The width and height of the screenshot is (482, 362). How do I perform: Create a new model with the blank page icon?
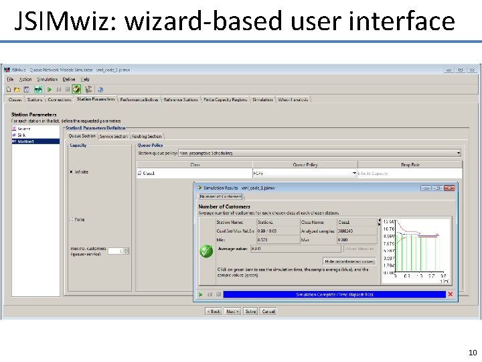point(9,90)
